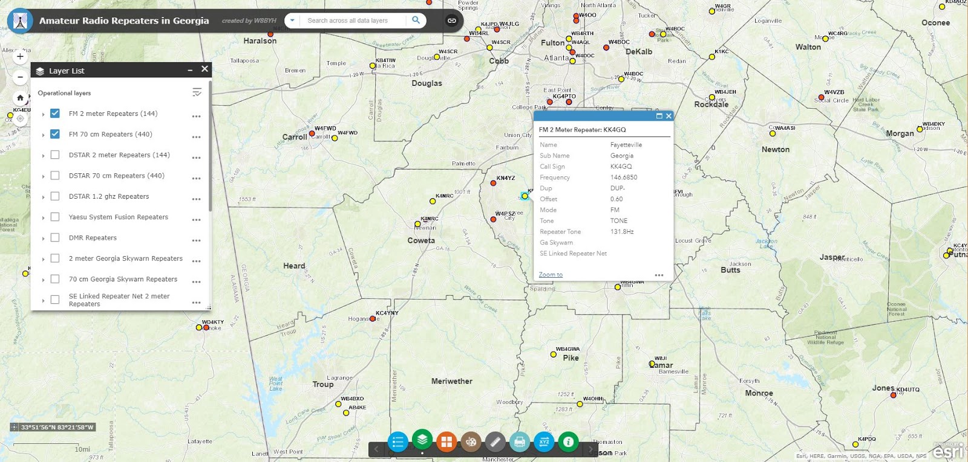Image resolution: width=968 pixels, height=462 pixels.
Task: Click the Zoom to link in popup
Action: point(551,275)
